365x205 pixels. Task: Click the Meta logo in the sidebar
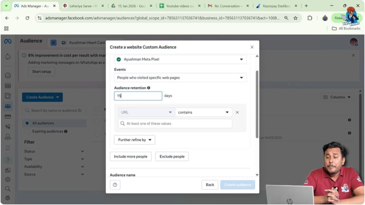click(x=8, y=41)
